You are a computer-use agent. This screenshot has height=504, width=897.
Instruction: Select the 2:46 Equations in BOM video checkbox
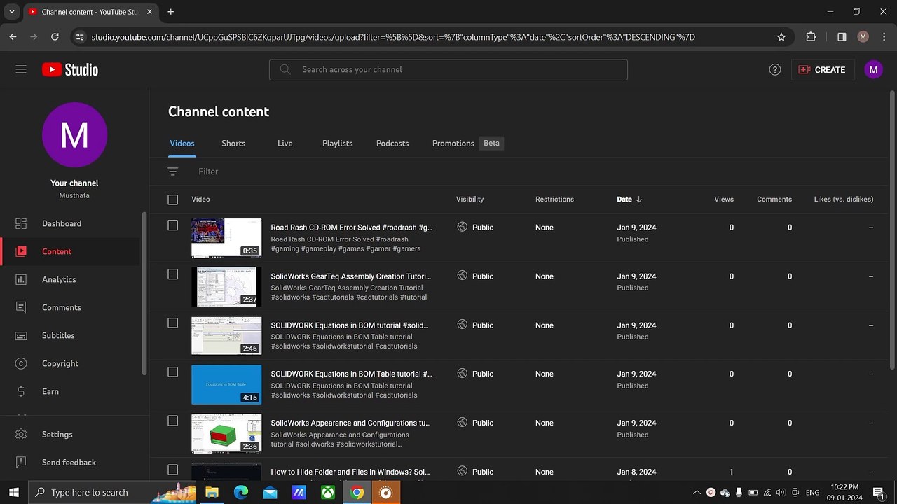(173, 323)
